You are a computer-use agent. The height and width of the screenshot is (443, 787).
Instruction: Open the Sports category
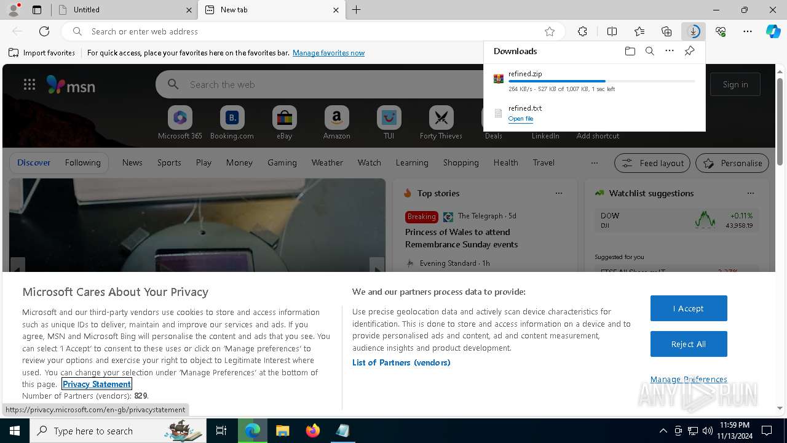169,162
